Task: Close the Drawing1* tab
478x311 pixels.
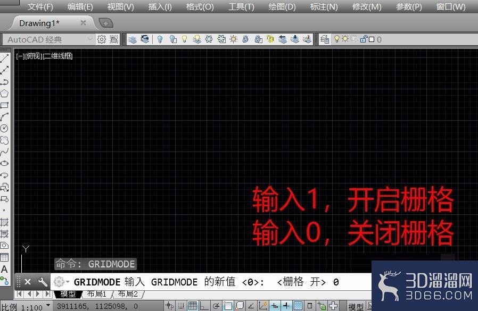Action: coord(83,23)
